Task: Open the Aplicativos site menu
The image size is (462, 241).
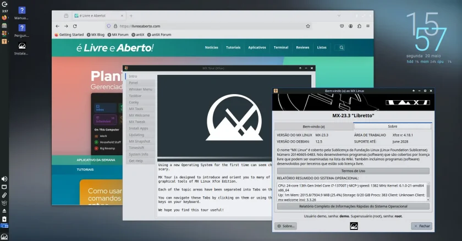Action: (257, 47)
